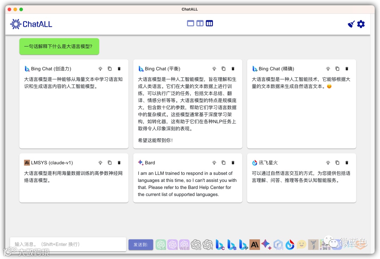Image resolution: width=380 pixels, height=259 pixels.
Task: Click Bard's 'I am an LLM trained' reply text
Action: [187, 184]
